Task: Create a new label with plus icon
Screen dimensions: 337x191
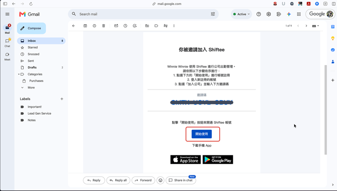Action: click(x=62, y=99)
